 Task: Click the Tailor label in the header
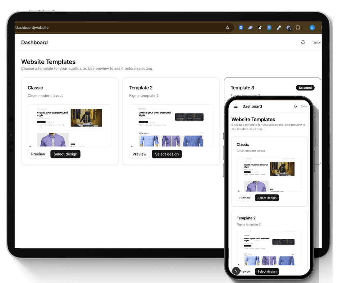[x=316, y=42]
